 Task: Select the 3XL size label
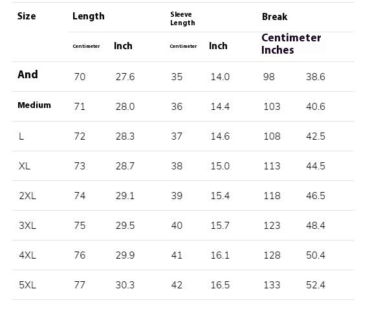point(27,226)
